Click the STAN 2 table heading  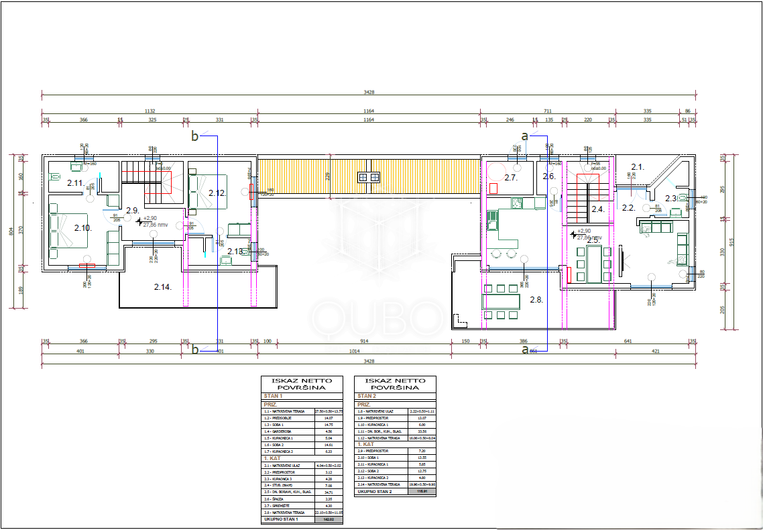coord(366,397)
